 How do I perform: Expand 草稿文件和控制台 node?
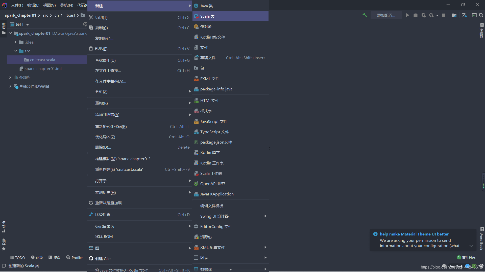coord(10,86)
